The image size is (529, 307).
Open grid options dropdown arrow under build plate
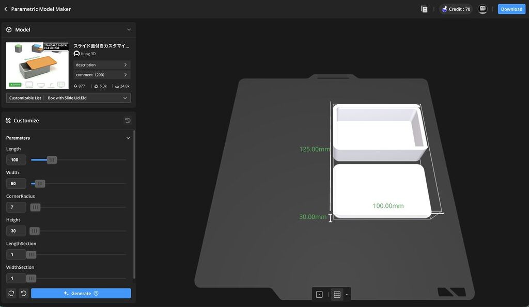347,295
